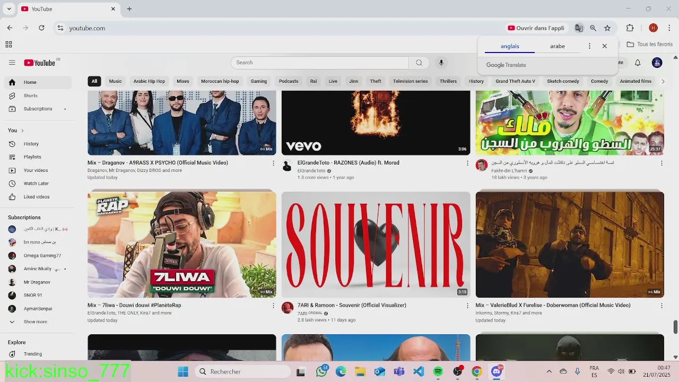Open the Chrome three-dot menu
Screen dimensions: 679x382
point(669,28)
